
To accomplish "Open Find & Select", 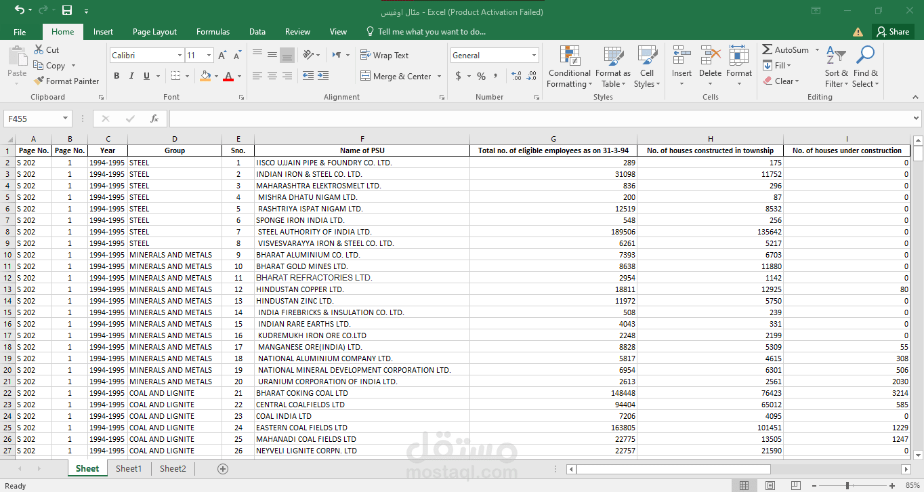I will (865, 66).
